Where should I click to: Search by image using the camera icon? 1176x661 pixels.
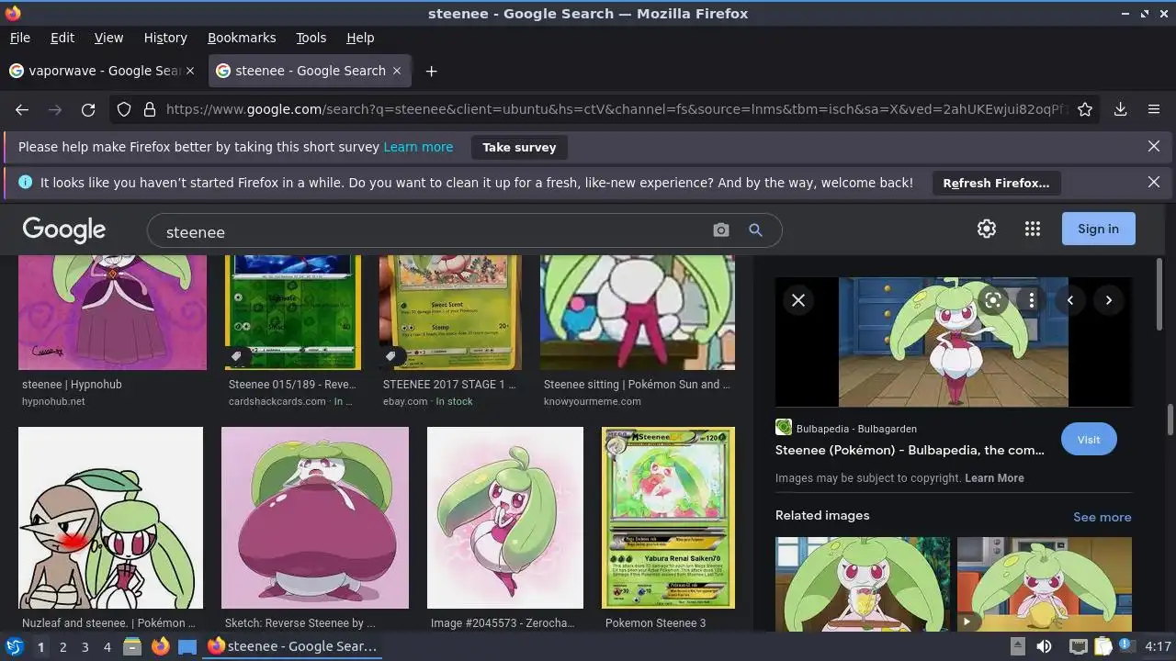[721, 230]
